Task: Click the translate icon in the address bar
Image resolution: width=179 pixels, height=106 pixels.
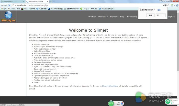Action: 165,5
